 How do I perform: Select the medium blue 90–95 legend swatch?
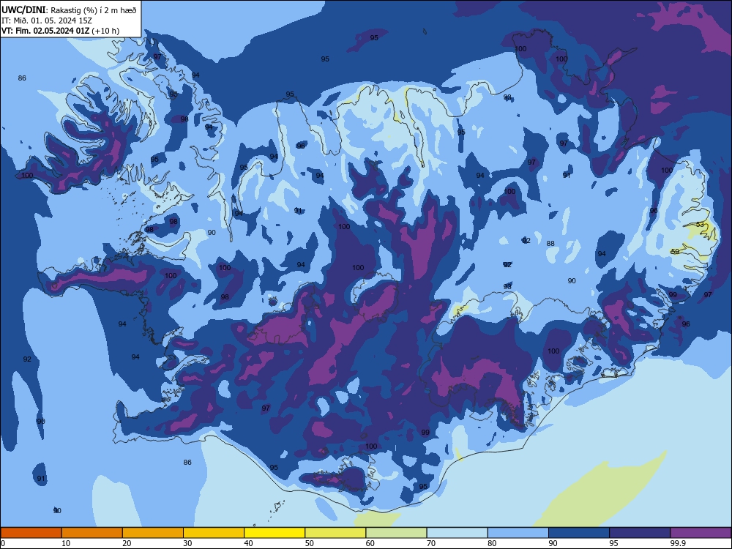pyautogui.click(x=579, y=533)
